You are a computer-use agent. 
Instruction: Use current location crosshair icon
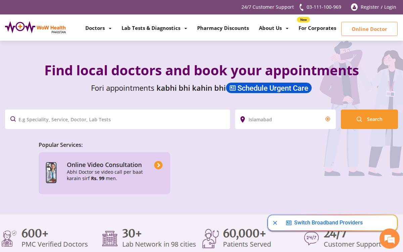(328, 119)
